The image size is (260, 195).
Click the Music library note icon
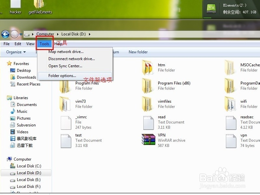coord(13,111)
